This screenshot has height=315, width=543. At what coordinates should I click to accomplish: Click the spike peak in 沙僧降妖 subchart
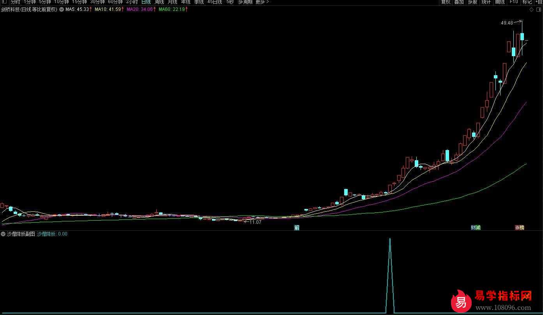(390, 239)
